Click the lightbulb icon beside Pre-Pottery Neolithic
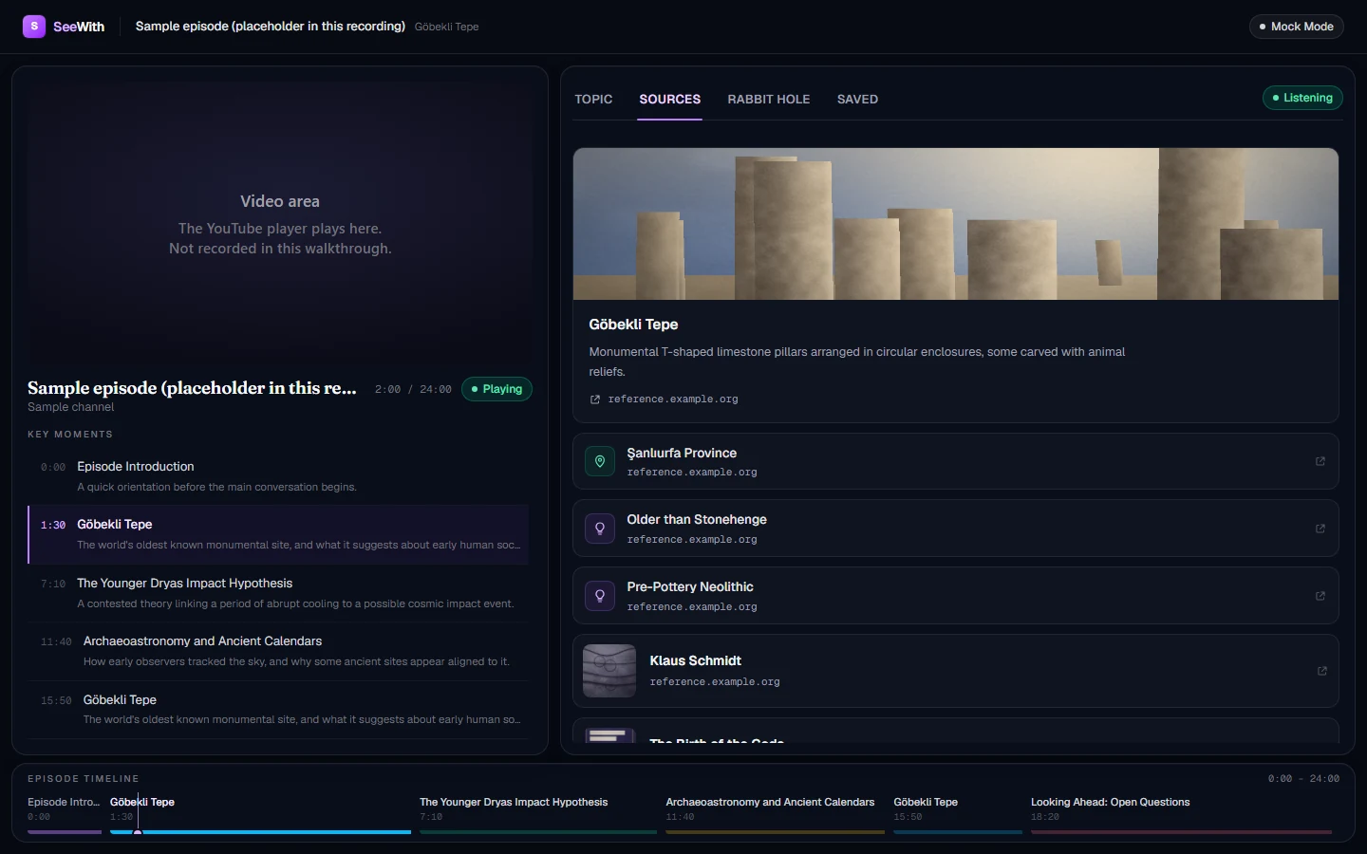1367x854 pixels. [x=600, y=596]
